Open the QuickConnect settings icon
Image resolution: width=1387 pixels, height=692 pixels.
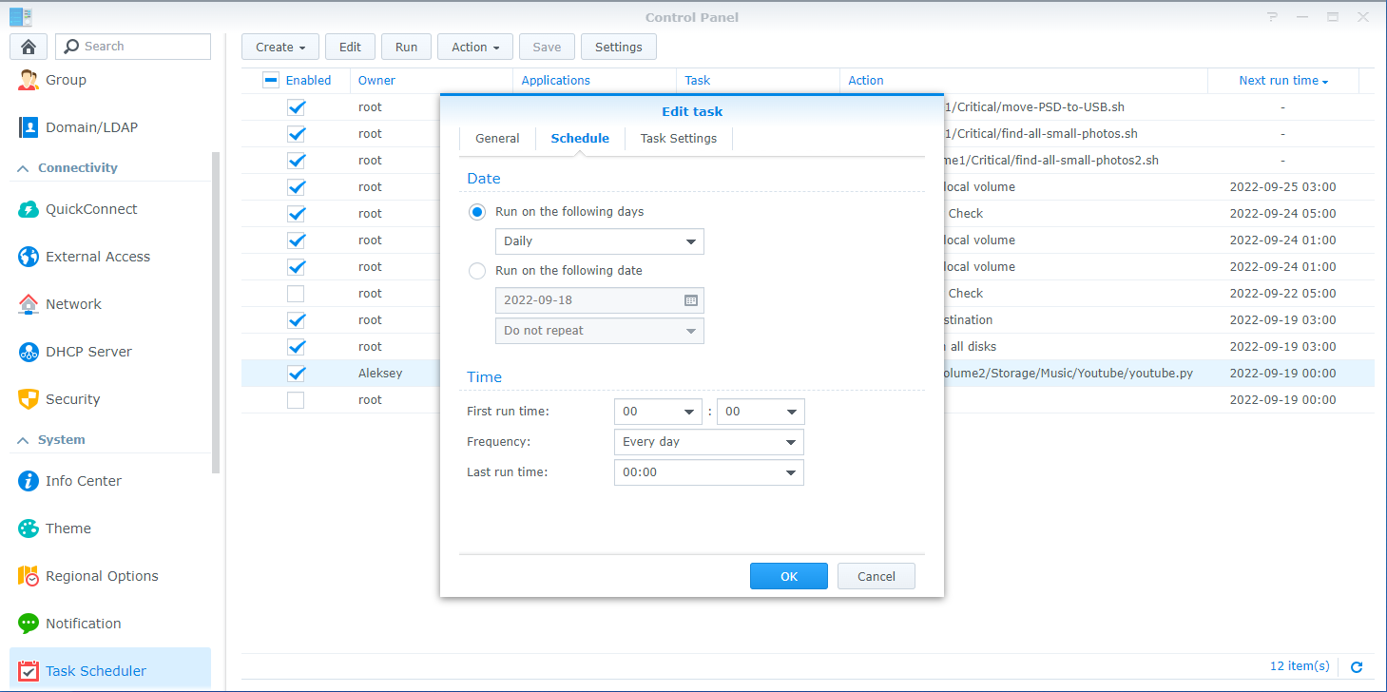28,208
